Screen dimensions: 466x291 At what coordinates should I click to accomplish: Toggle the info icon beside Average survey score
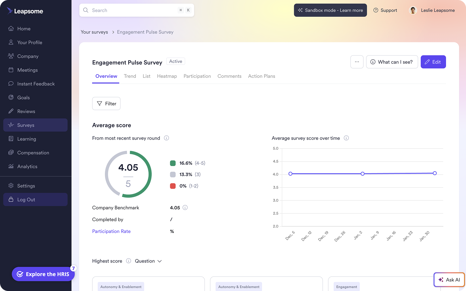click(x=346, y=138)
